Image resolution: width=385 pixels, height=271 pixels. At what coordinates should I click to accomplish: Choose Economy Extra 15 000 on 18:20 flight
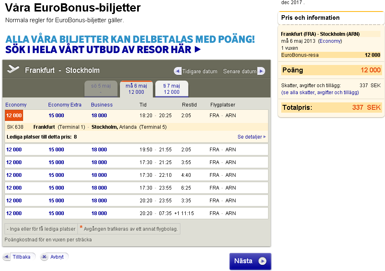pyautogui.click(x=56, y=116)
